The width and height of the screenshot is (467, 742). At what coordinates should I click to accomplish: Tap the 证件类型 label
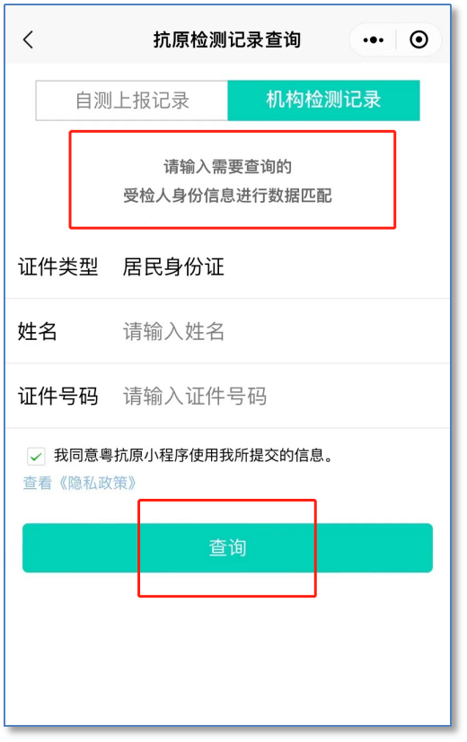point(57,266)
